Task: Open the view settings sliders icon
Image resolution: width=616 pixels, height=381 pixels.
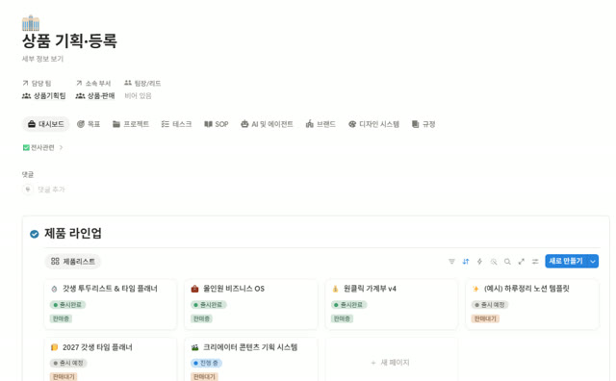Action: [535, 262]
